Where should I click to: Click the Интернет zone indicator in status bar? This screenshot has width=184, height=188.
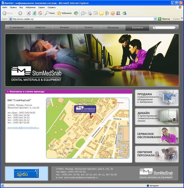tap(153, 185)
